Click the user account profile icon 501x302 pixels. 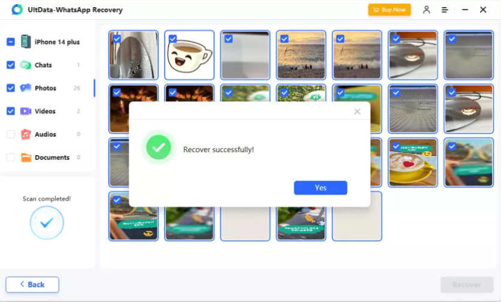click(426, 10)
